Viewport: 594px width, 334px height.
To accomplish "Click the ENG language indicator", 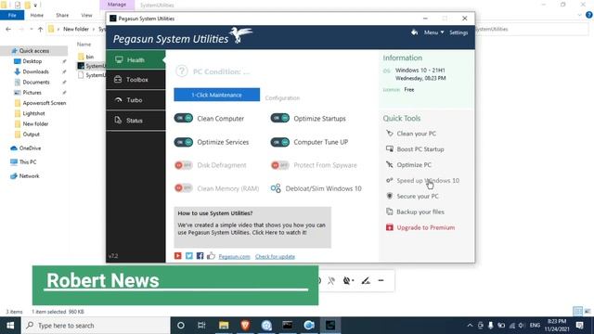I will click(535, 326).
